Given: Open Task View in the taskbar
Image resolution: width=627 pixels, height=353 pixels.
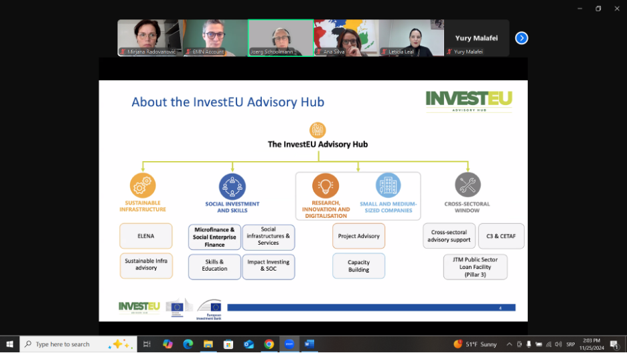Looking at the screenshot, I should [147, 344].
